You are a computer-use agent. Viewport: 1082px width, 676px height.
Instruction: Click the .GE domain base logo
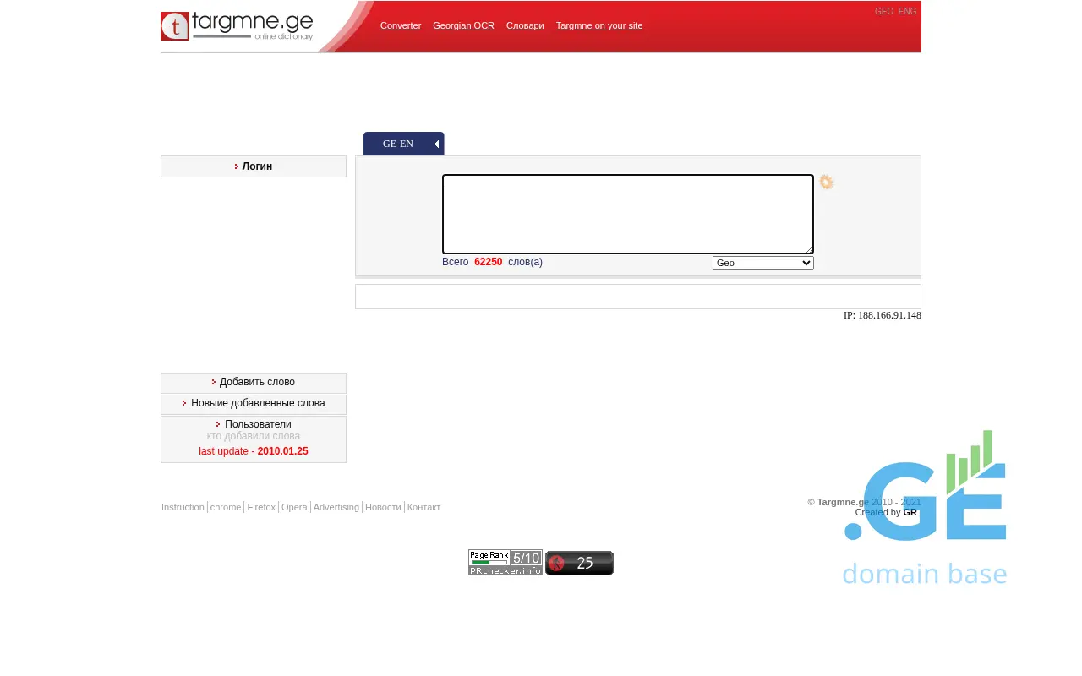click(925, 507)
